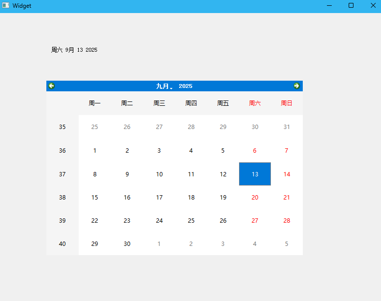Select Sunday September 7
This screenshot has height=301, width=381.
[286, 151]
